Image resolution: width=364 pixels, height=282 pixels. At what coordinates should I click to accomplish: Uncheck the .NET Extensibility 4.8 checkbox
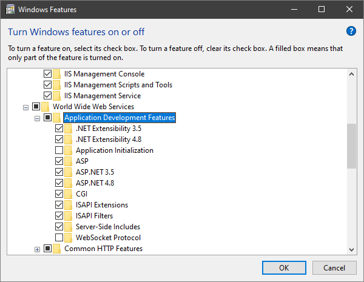59,139
